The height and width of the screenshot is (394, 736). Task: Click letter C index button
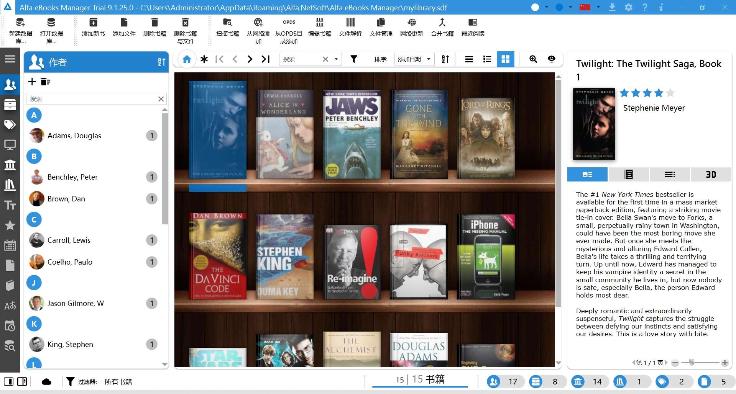[34, 219]
